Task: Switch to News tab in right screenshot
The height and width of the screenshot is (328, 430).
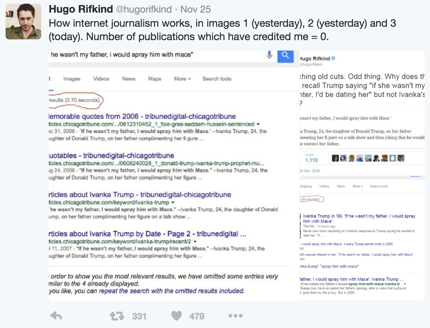Action: pyautogui.click(x=341, y=186)
